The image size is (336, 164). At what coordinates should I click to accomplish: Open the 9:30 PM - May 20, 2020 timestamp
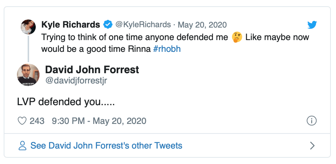pos(99,121)
